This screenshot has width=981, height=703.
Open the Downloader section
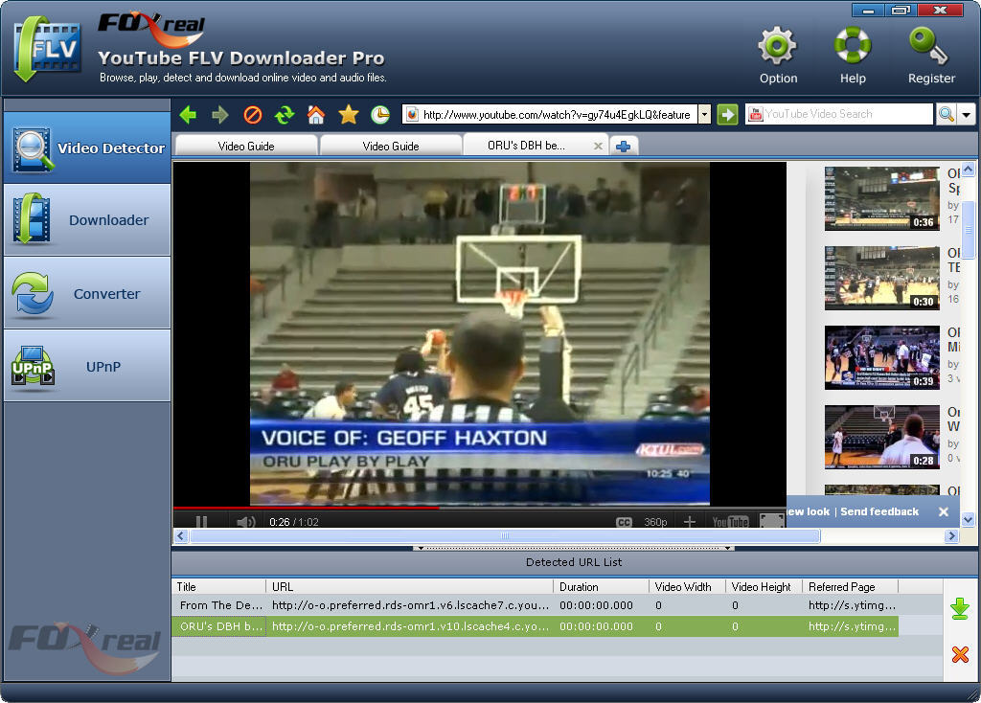click(x=87, y=220)
